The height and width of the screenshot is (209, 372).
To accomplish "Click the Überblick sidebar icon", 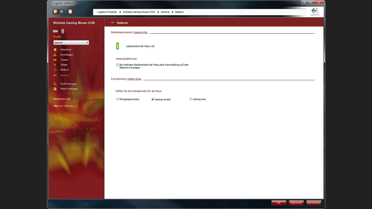I will point(55,50).
